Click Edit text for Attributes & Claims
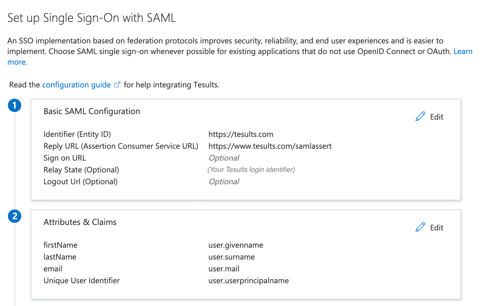489x306 pixels. [437, 228]
